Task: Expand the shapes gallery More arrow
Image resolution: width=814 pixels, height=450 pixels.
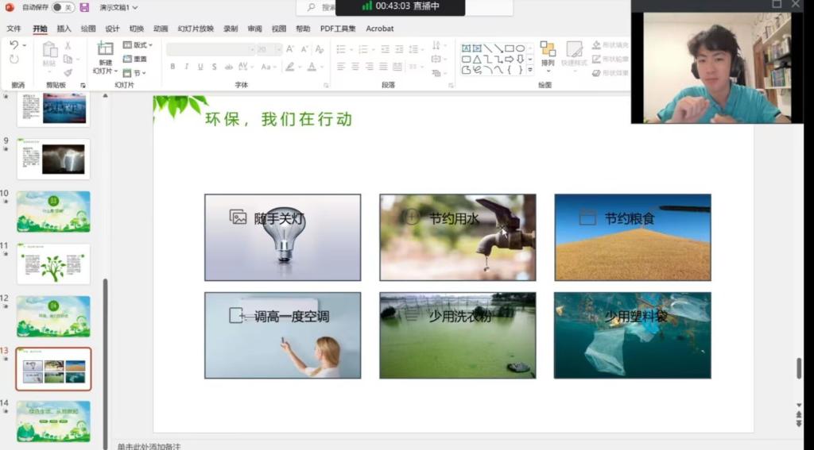Action: pos(530,70)
